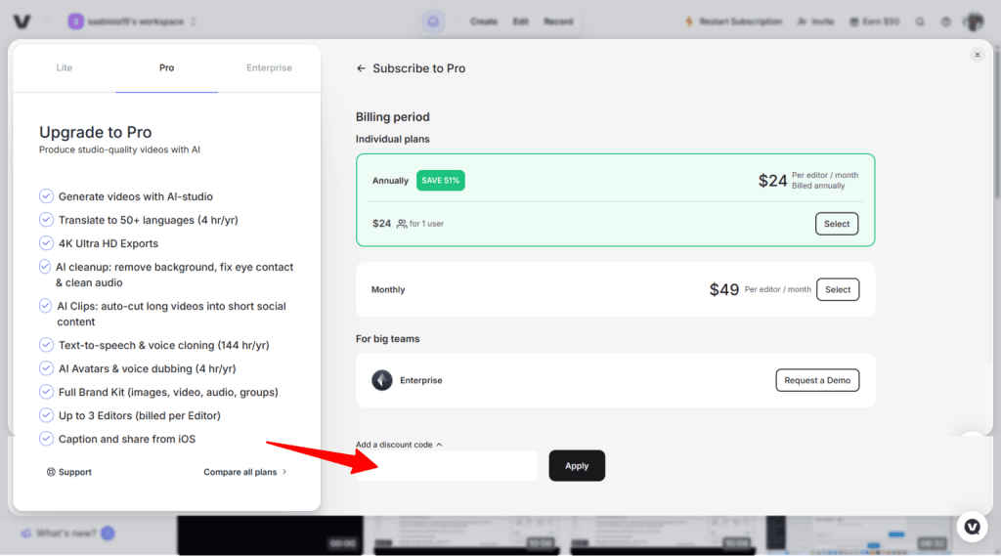Click the discount code input field
Viewport: 1001px width, 556px height.
tap(447, 466)
